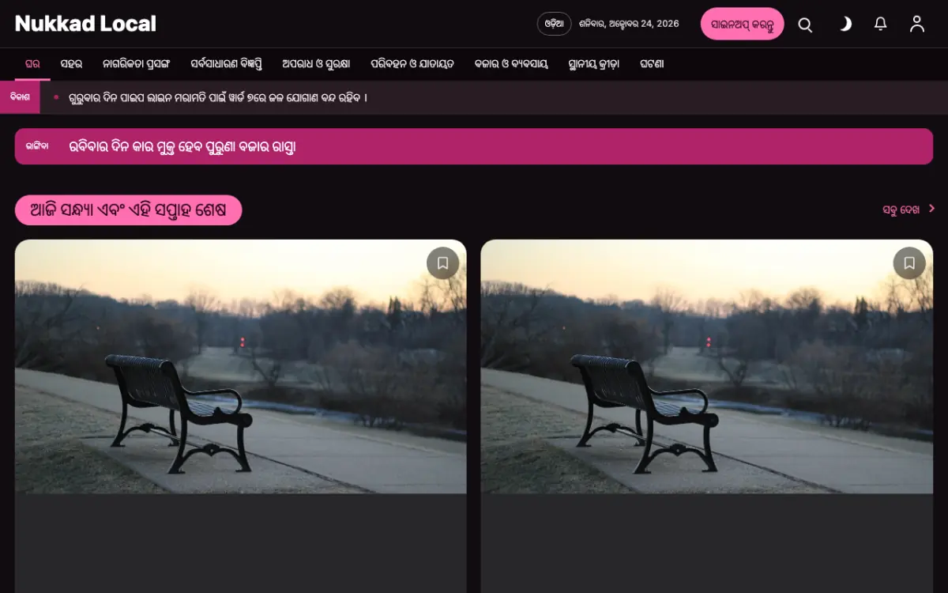
Task: Switch to the ସ୍ଥାନୀୟ କ୍ରୀଡ଼ା tab
Action: pyautogui.click(x=594, y=64)
